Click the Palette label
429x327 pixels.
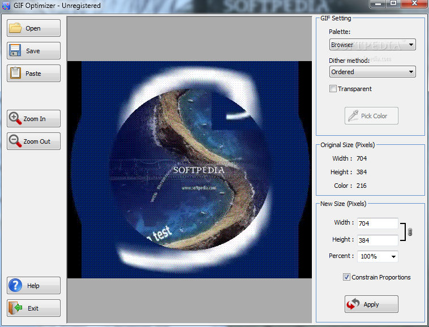point(340,32)
